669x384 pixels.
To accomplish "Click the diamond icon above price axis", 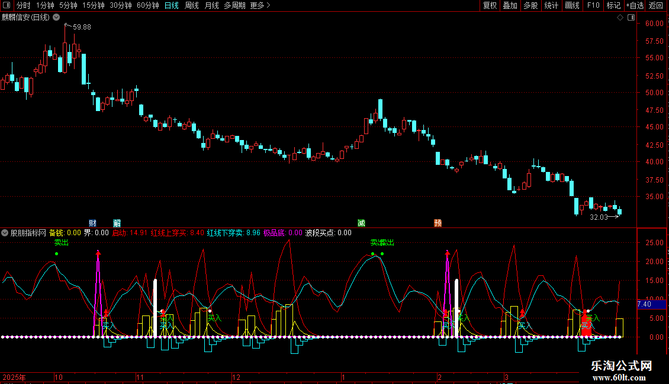I will click(620, 18).
